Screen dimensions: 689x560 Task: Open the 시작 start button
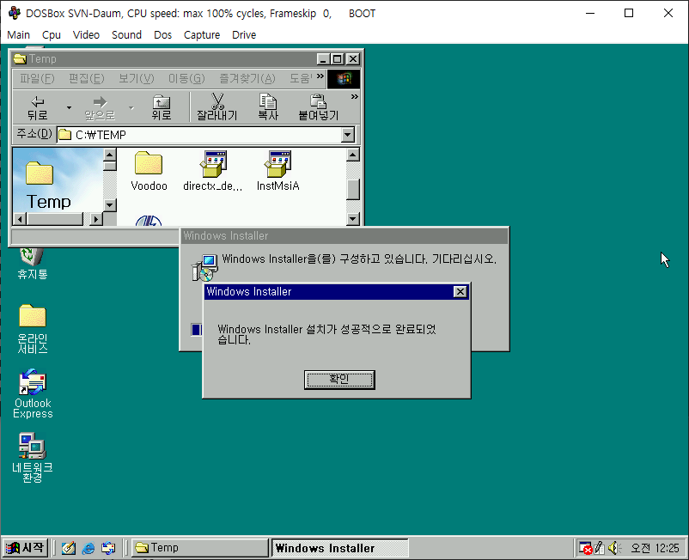pos(26,548)
